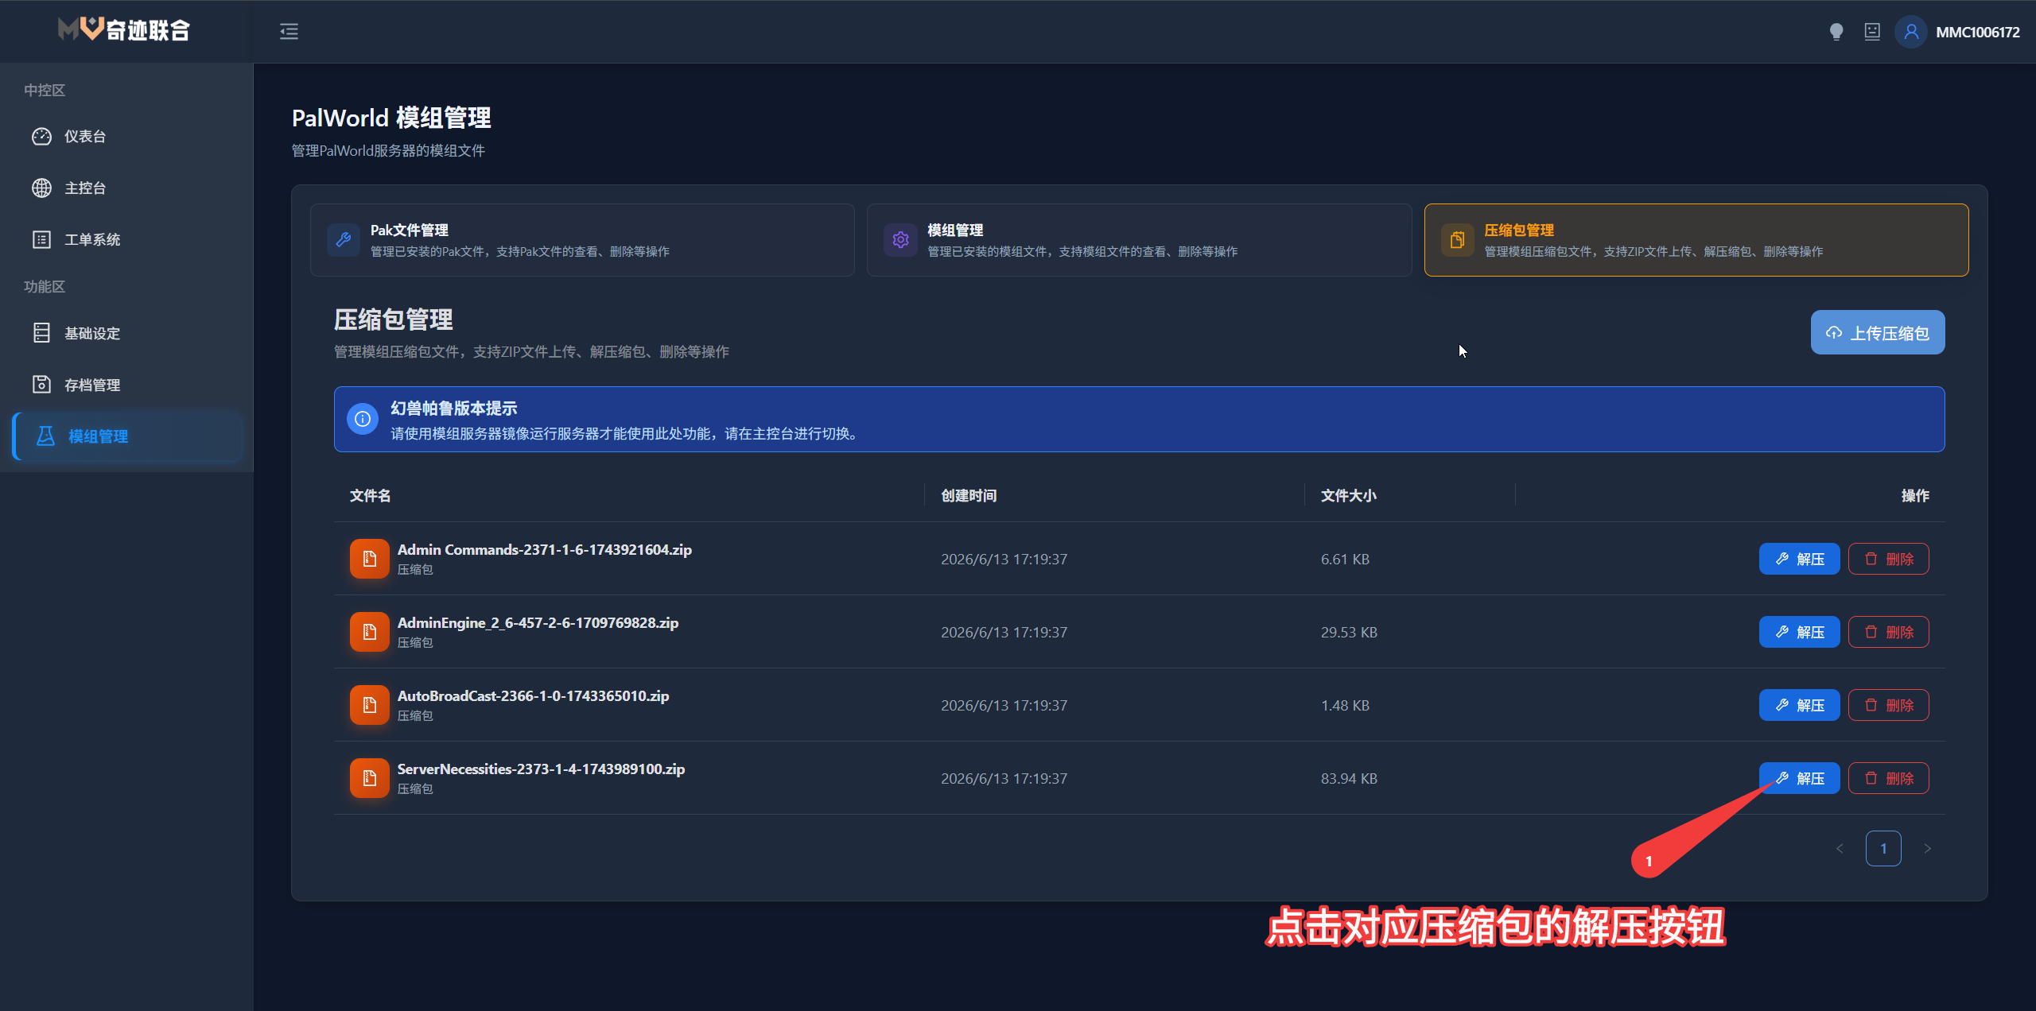Image resolution: width=2036 pixels, height=1011 pixels.
Task: Open 仪表台 dashboard in sidebar
Action: tap(127, 137)
